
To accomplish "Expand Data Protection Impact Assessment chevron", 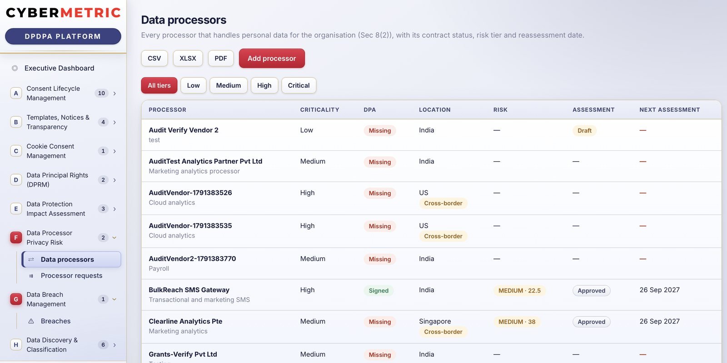I will 115,209.
